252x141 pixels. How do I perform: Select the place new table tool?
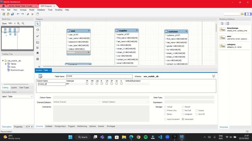38,59
